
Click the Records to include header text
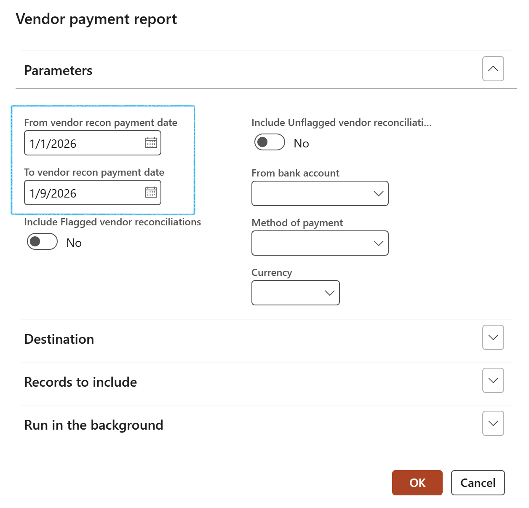(81, 382)
